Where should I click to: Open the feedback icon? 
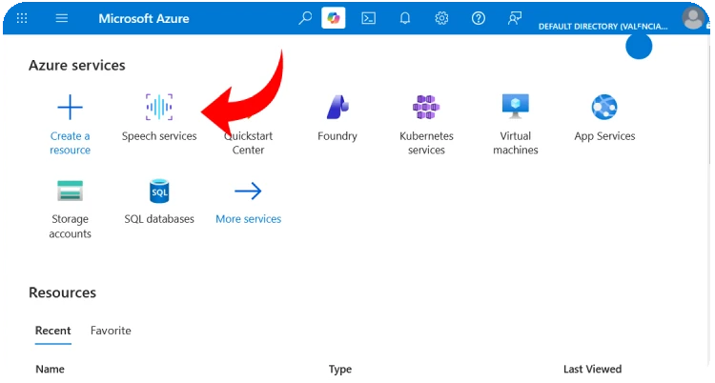pyautogui.click(x=515, y=18)
